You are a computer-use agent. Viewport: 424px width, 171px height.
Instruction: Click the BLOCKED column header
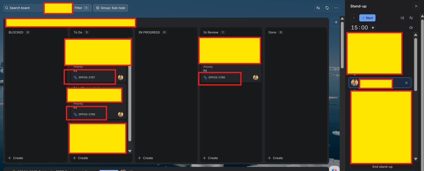tap(16, 32)
